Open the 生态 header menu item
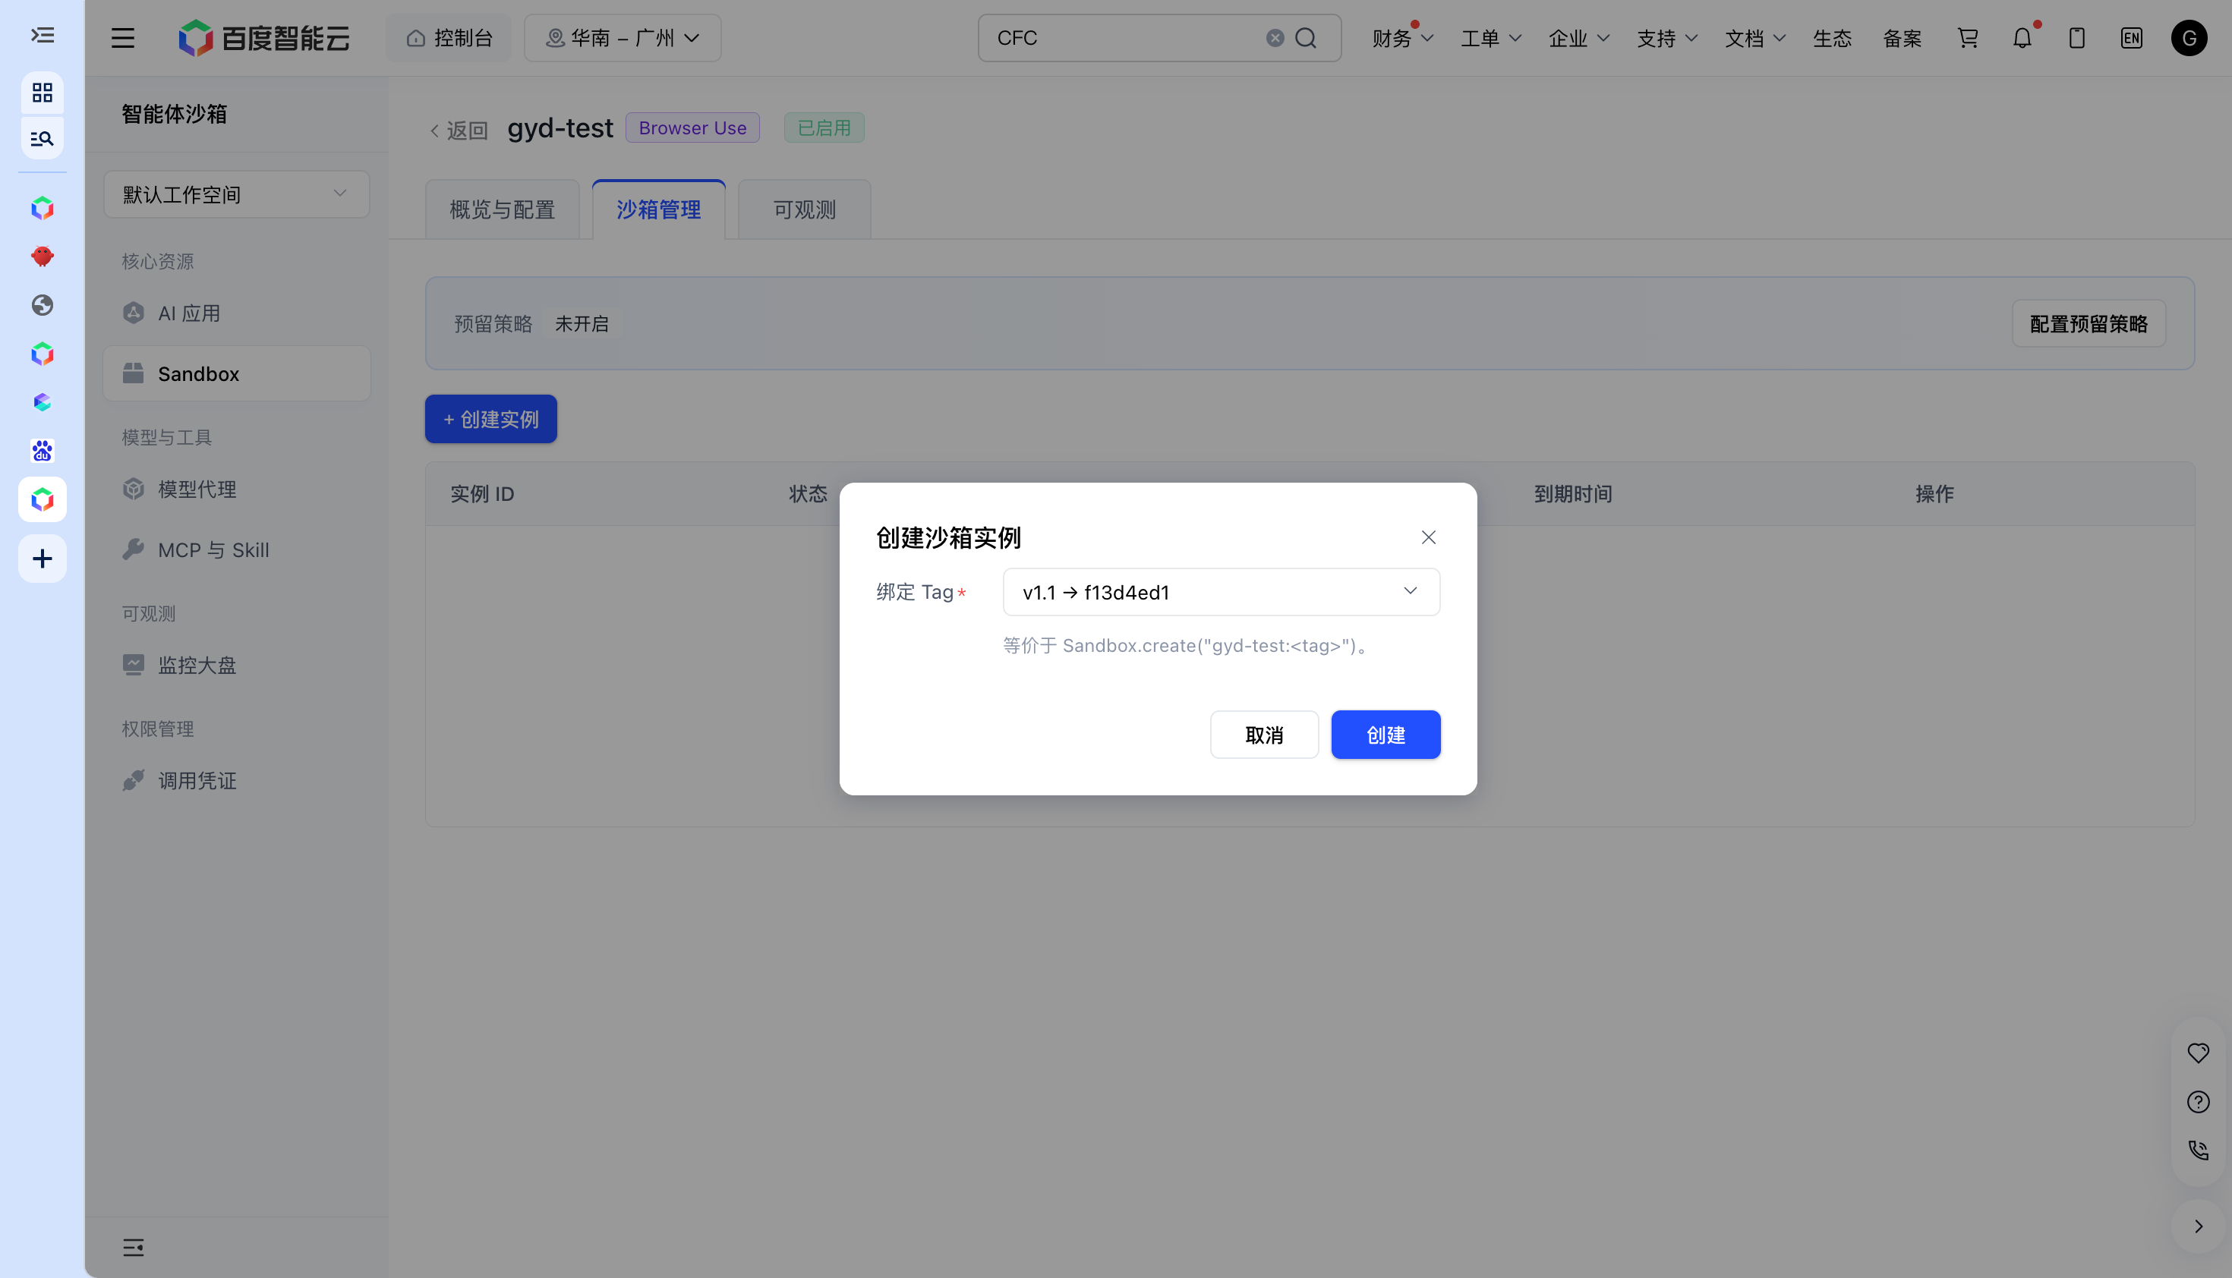 tap(1833, 38)
